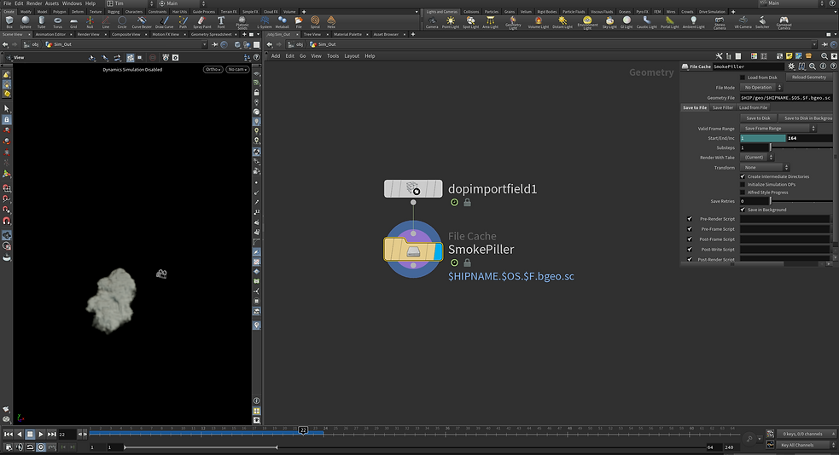Add a Gamepad Camera from the shelf

click(x=784, y=22)
